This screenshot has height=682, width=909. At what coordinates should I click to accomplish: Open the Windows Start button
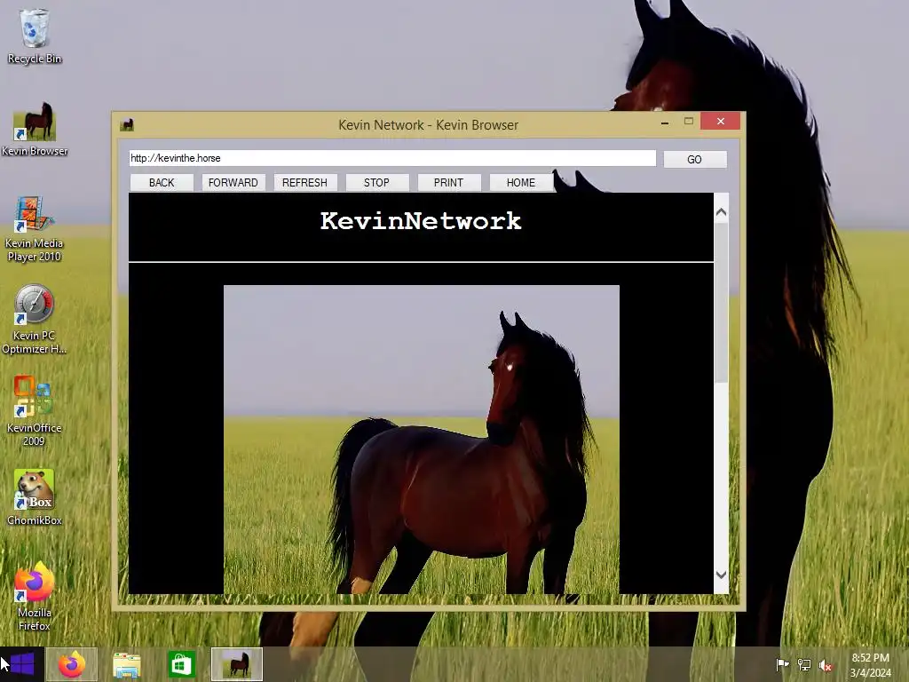click(22, 664)
